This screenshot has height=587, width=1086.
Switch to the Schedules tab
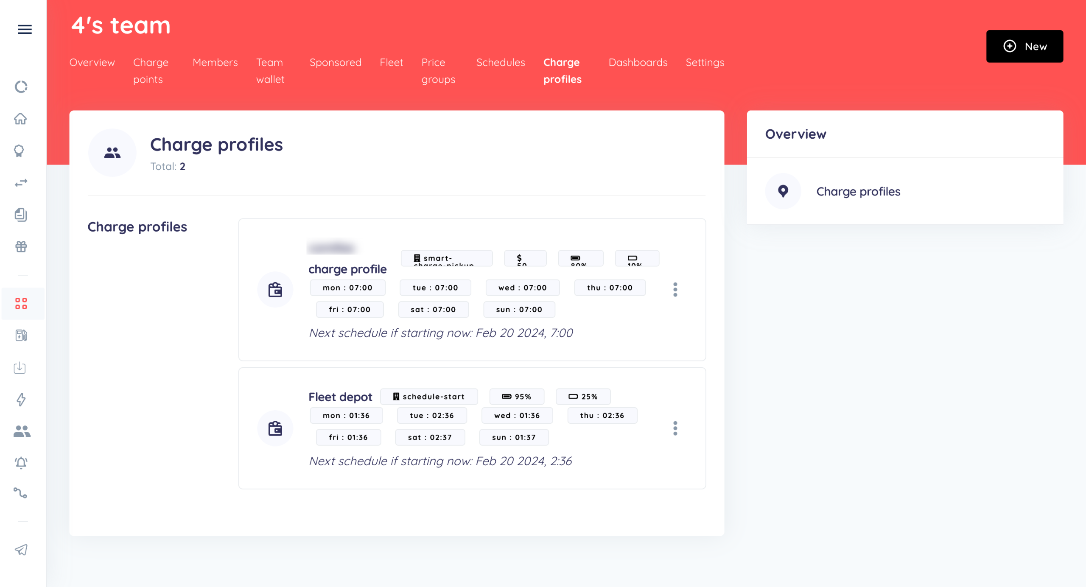500,62
